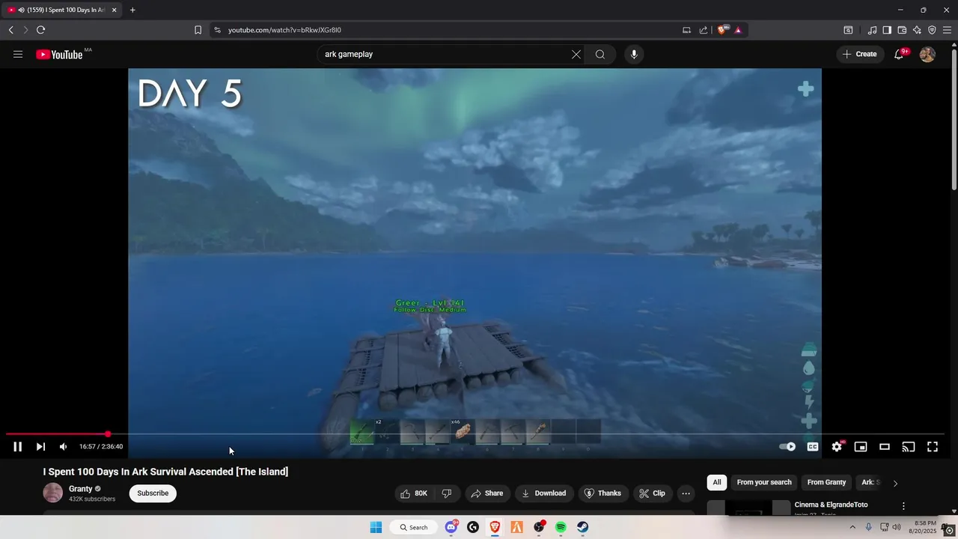Send Thanks to the creator

point(602,493)
